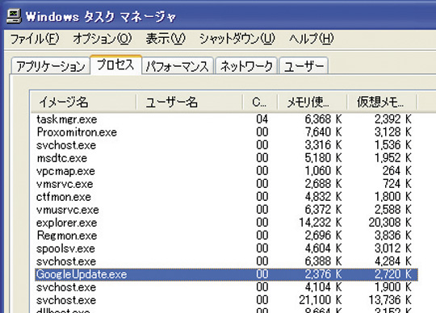
Task: Open the ヘルプ(H) menu
Action: (x=311, y=39)
